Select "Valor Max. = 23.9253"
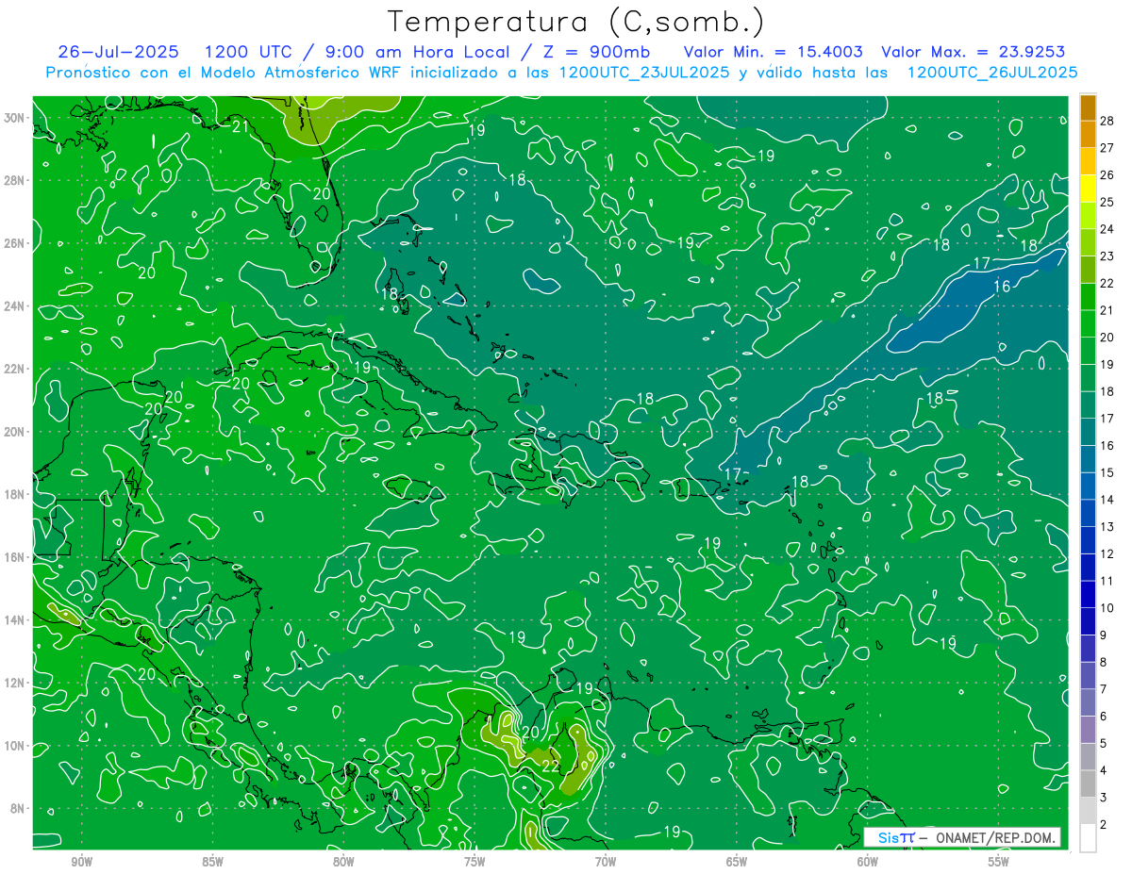This screenshot has height=874, width=1132. point(973,52)
